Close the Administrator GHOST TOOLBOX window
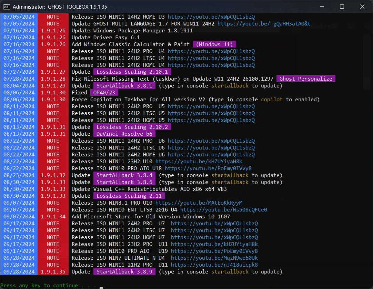 pyautogui.click(x=362, y=7)
